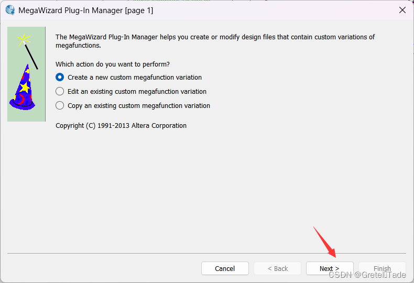The image size is (414, 283).
Task: Click the Copyright (C) 1991-2013 Altera Corporation text
Action: coord(121,126)
